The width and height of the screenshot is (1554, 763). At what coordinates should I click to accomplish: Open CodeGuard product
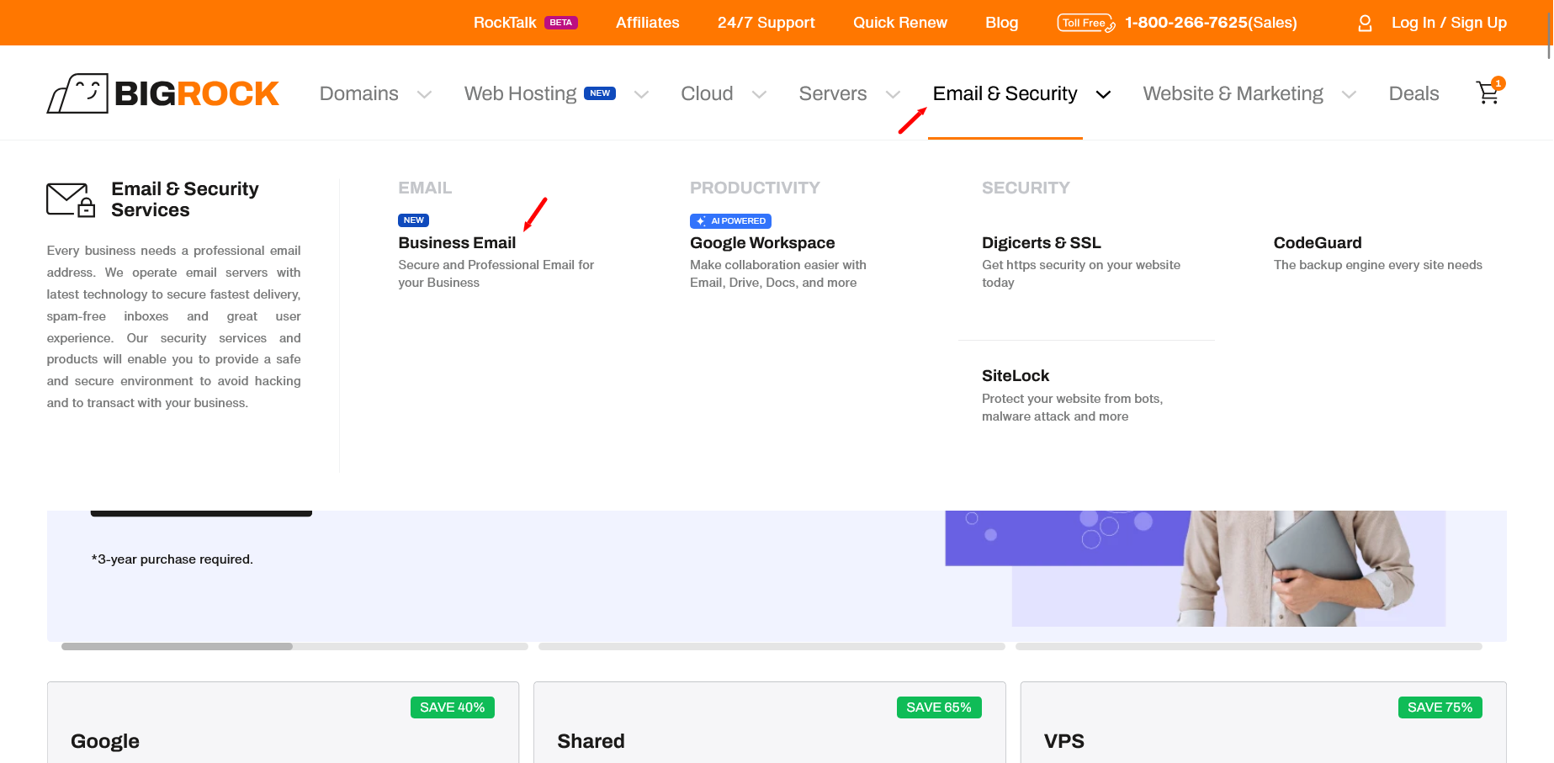1317,242
